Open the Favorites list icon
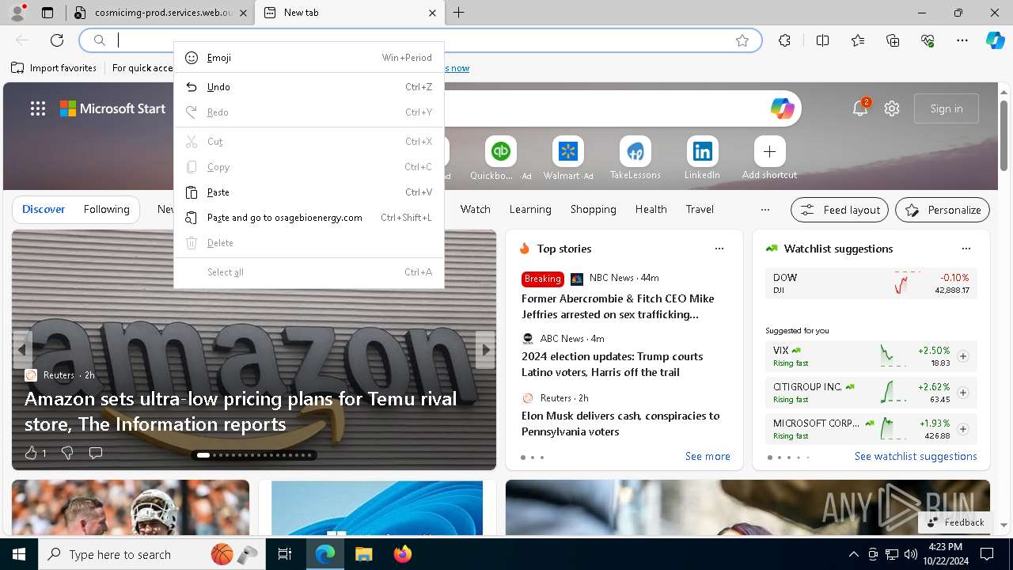The image size is (1013, 570). (x=858, y=40)
